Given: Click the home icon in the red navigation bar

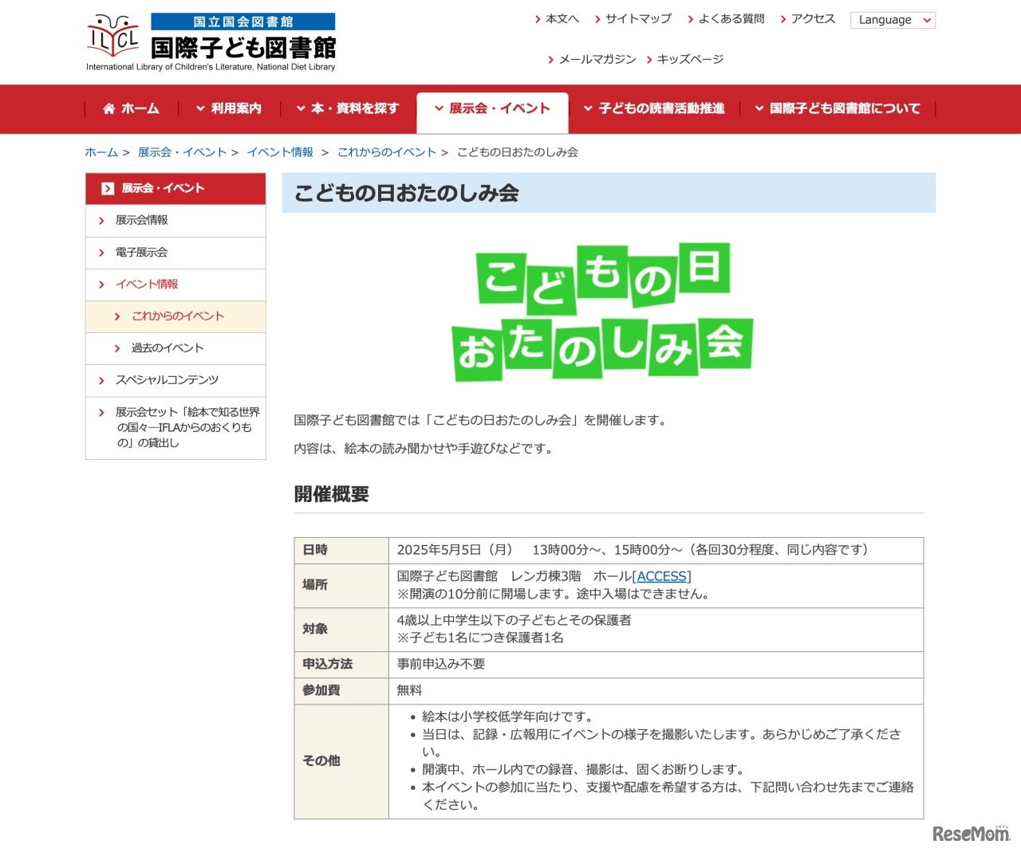Looking at the screenshot, I should tap(109, 109).
